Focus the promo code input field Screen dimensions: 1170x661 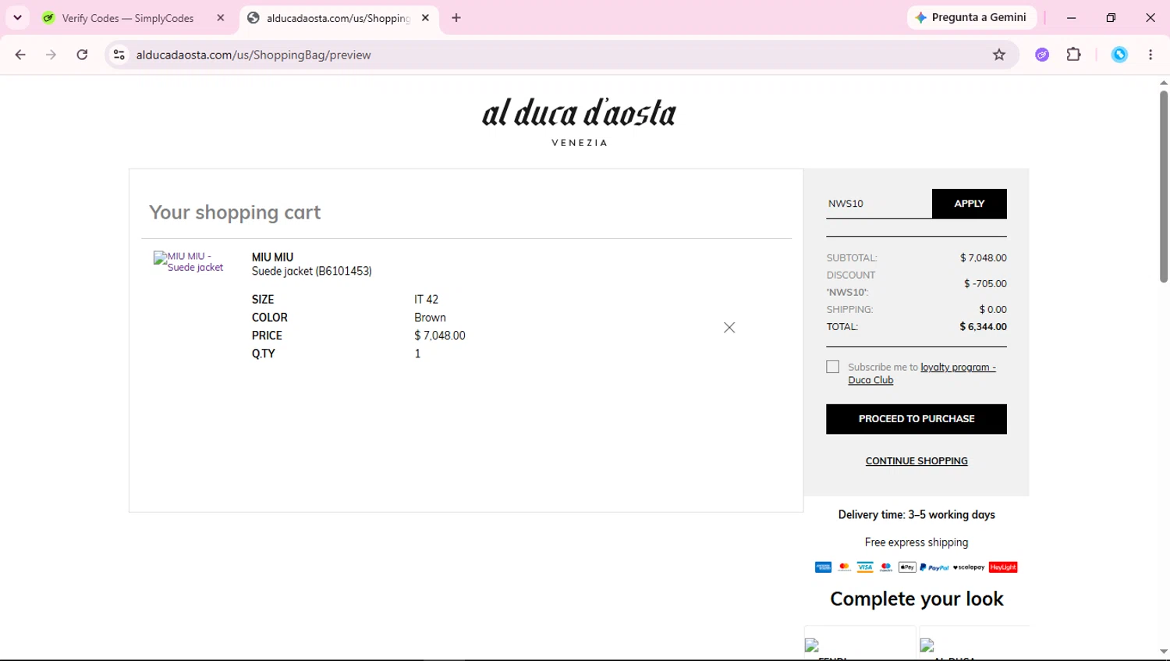879,204
